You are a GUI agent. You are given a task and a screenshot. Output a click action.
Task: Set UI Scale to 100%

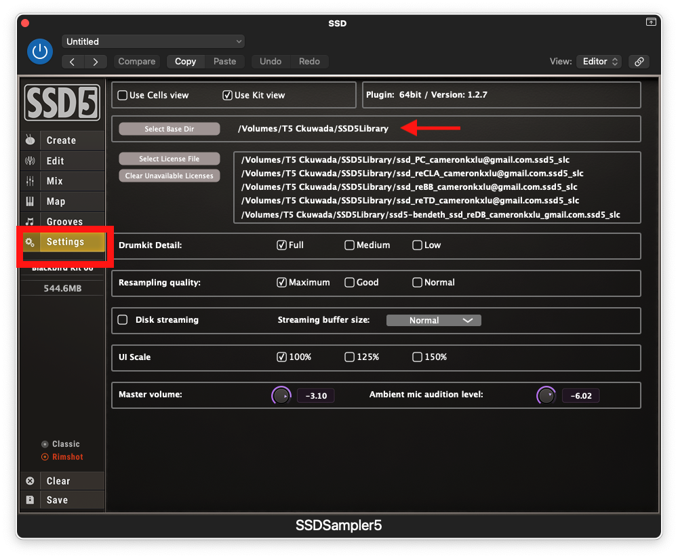pos(281,357)
